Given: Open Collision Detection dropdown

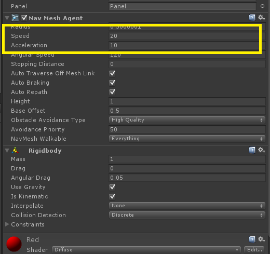Looking at the screenshot, I should (x=187, y=215).
